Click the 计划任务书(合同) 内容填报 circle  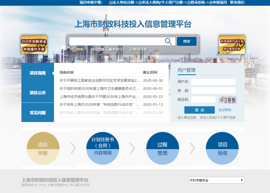click(x=103, y=148)
